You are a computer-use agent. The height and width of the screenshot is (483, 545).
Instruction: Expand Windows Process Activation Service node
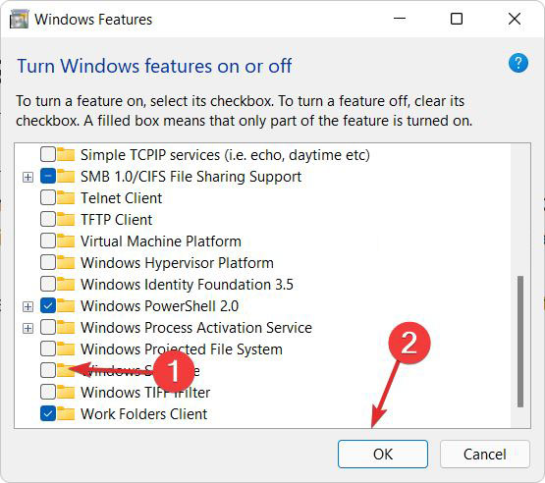pyautogui.click(x=27, y=328)
